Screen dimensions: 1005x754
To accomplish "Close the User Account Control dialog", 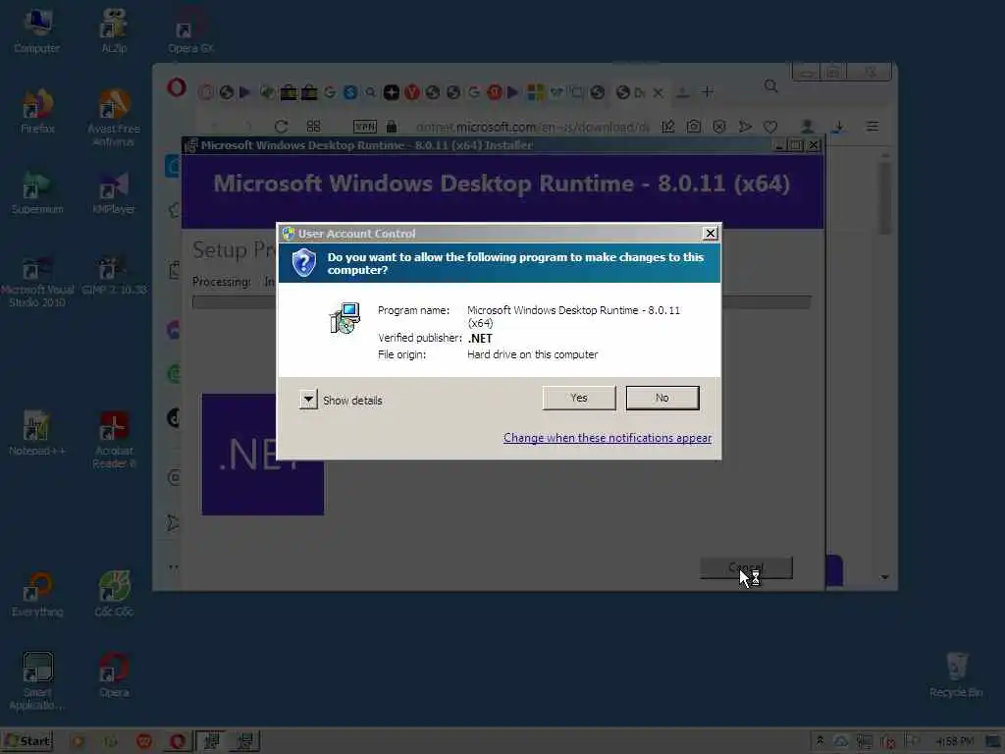I will (711, 234).
